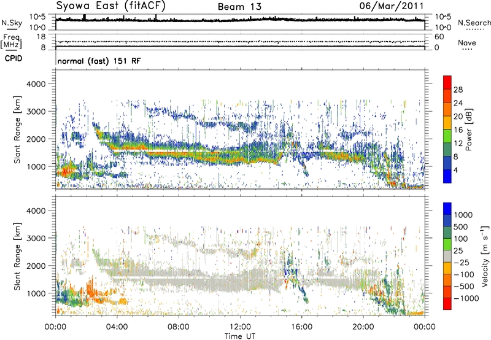Click the '16:00' time axis tick
Screen dimensions: 491x340
click(301, 327)
